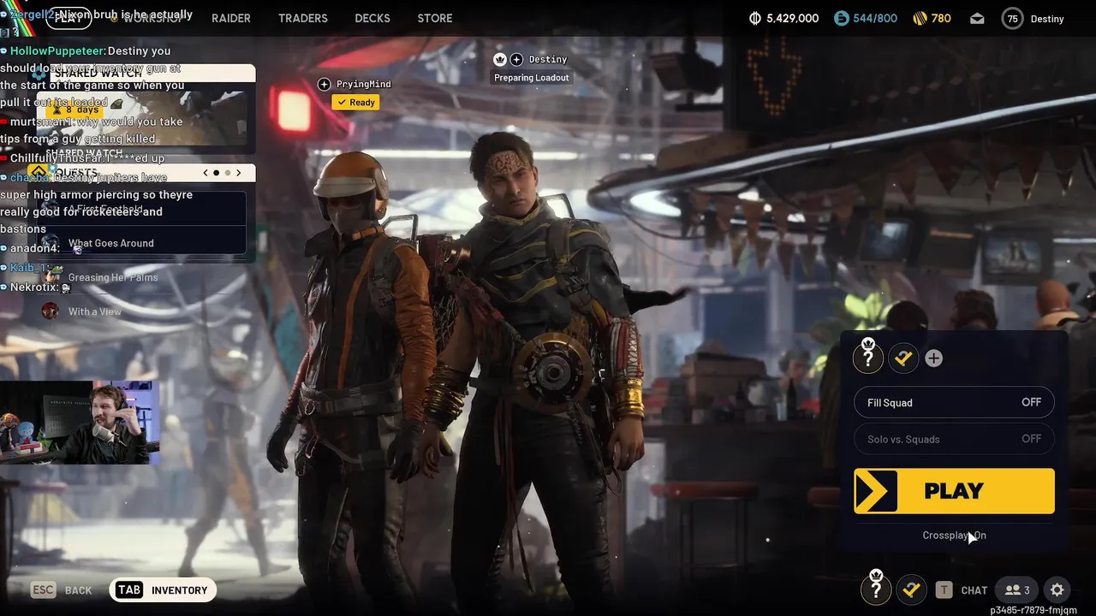Click the 780 token balance
Screen dimensions: 1096x616
click(x=941, y=18)
